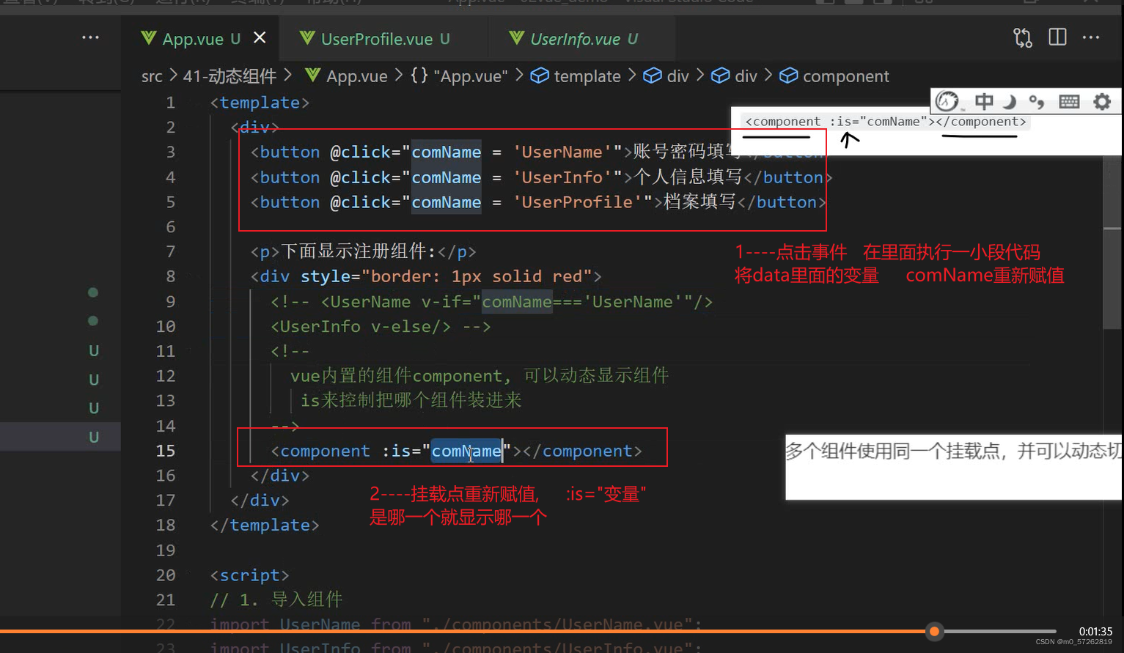The image size is (1124, 653).
Task: Open the component breadcrumb
Action: coord(845,76)
